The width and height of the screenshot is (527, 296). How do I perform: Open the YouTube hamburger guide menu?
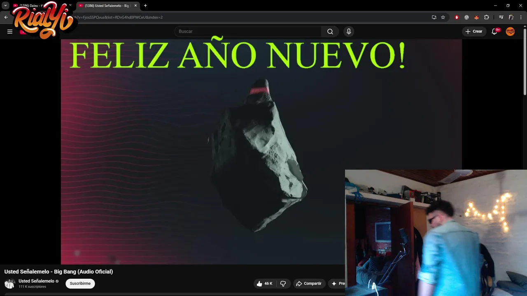click(10, 31)
